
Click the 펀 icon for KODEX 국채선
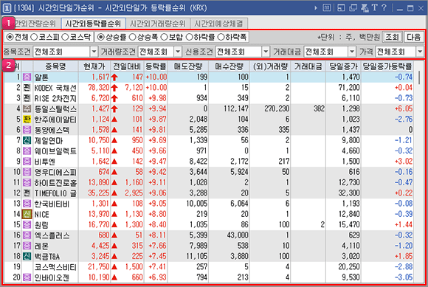tap(27, 88)
